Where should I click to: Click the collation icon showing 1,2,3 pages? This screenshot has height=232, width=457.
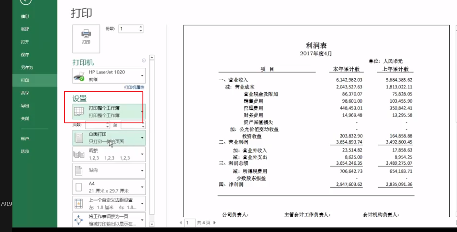[79, 154]
